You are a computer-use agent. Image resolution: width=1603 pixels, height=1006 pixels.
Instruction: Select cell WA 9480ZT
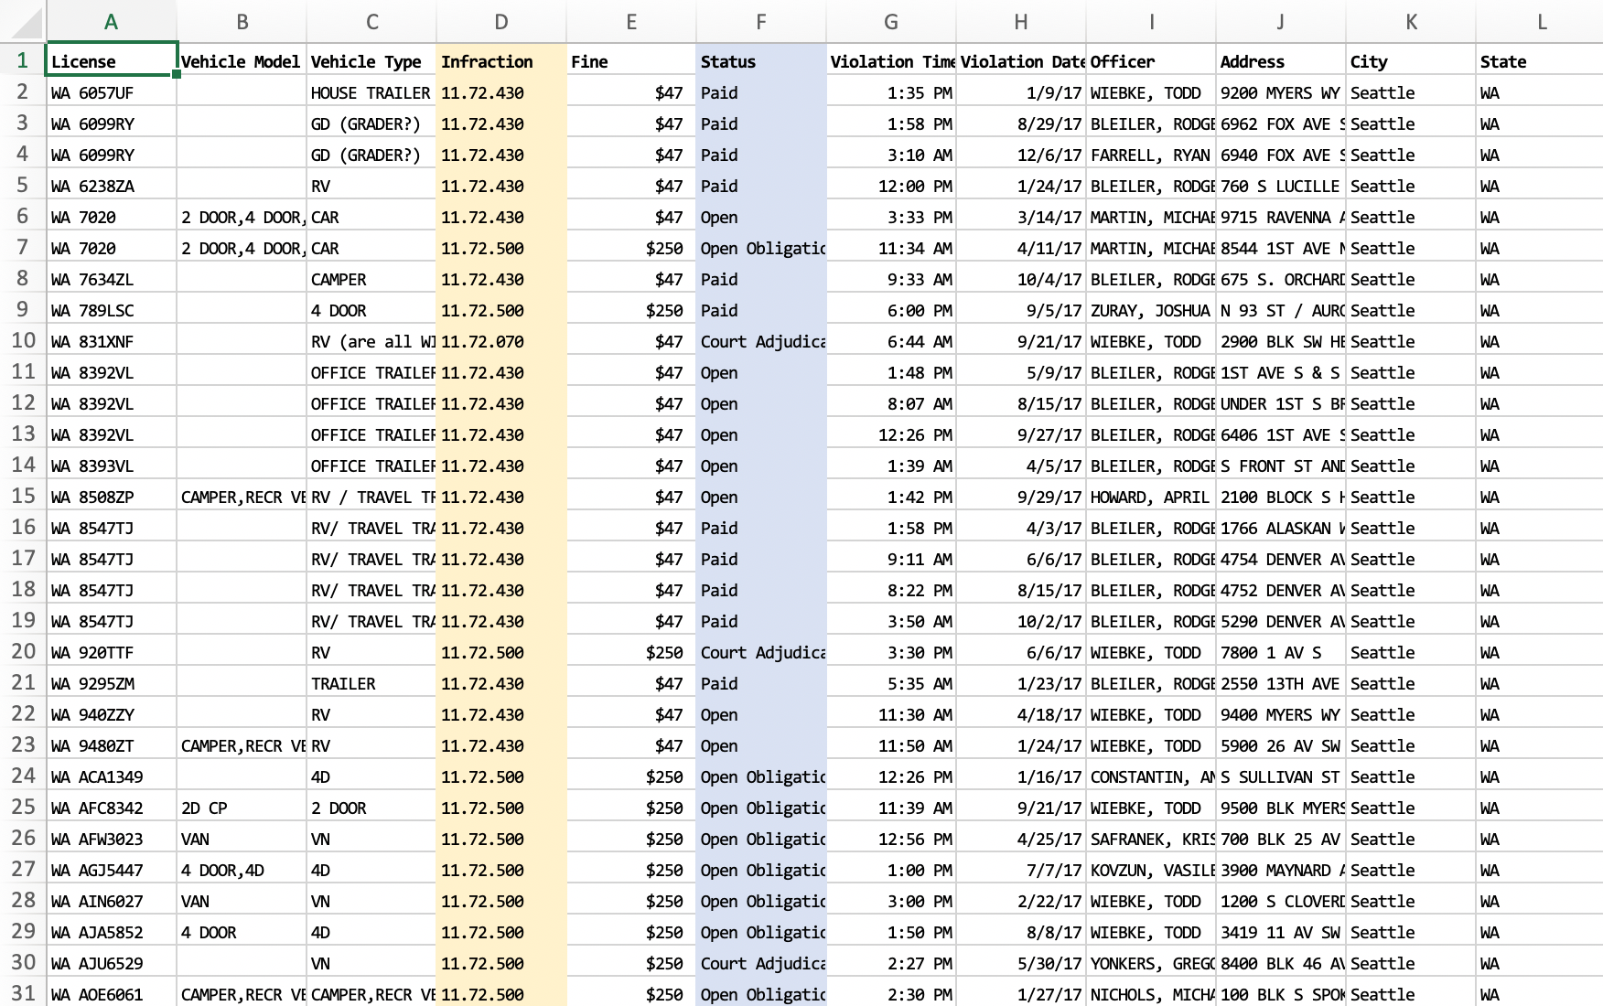111,745
